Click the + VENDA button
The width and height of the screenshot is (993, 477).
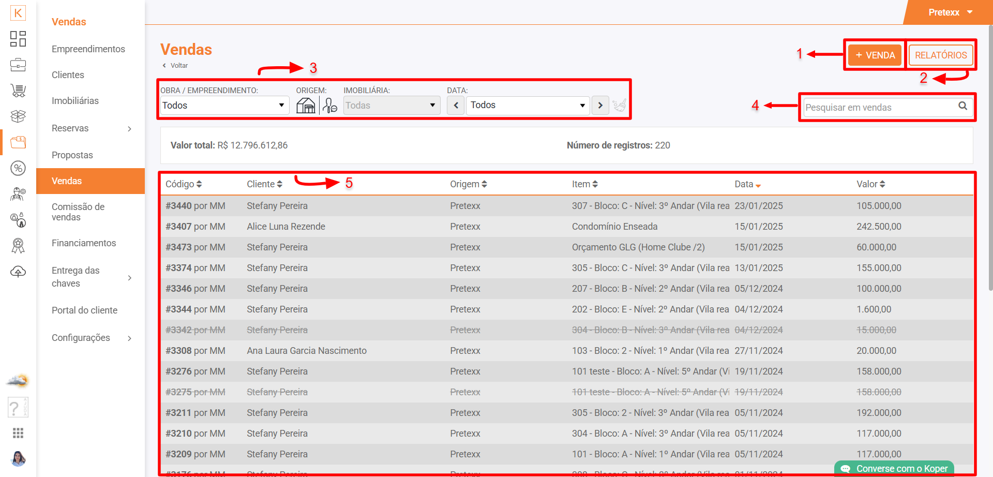[875, 55]
